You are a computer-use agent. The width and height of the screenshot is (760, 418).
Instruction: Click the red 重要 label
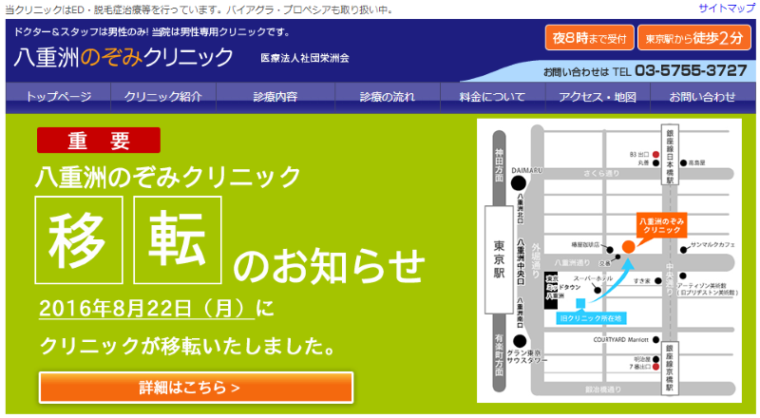[99, 141]
